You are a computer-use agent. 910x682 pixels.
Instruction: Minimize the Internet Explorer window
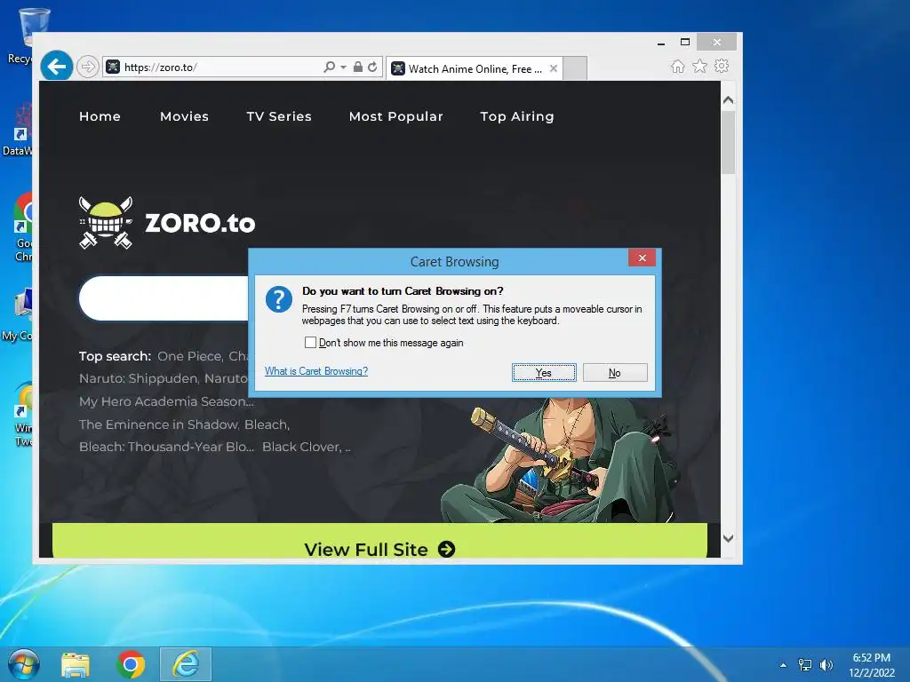pyautogui.click(x=661, y=43)
